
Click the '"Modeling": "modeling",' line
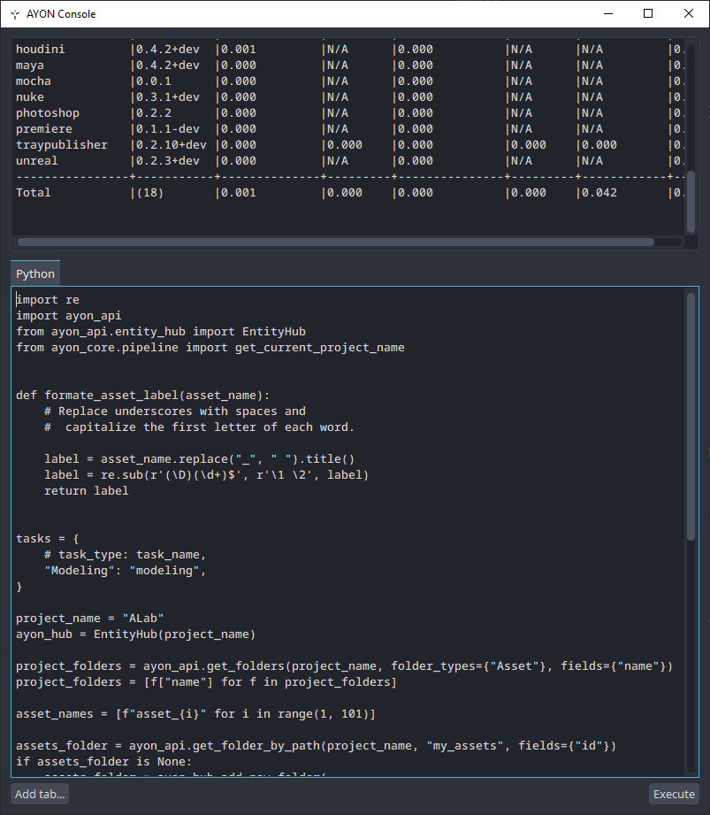126,571
